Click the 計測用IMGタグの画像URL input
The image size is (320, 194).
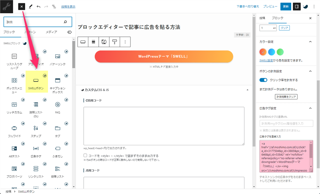pyautogui.click(x=286, y=123)
